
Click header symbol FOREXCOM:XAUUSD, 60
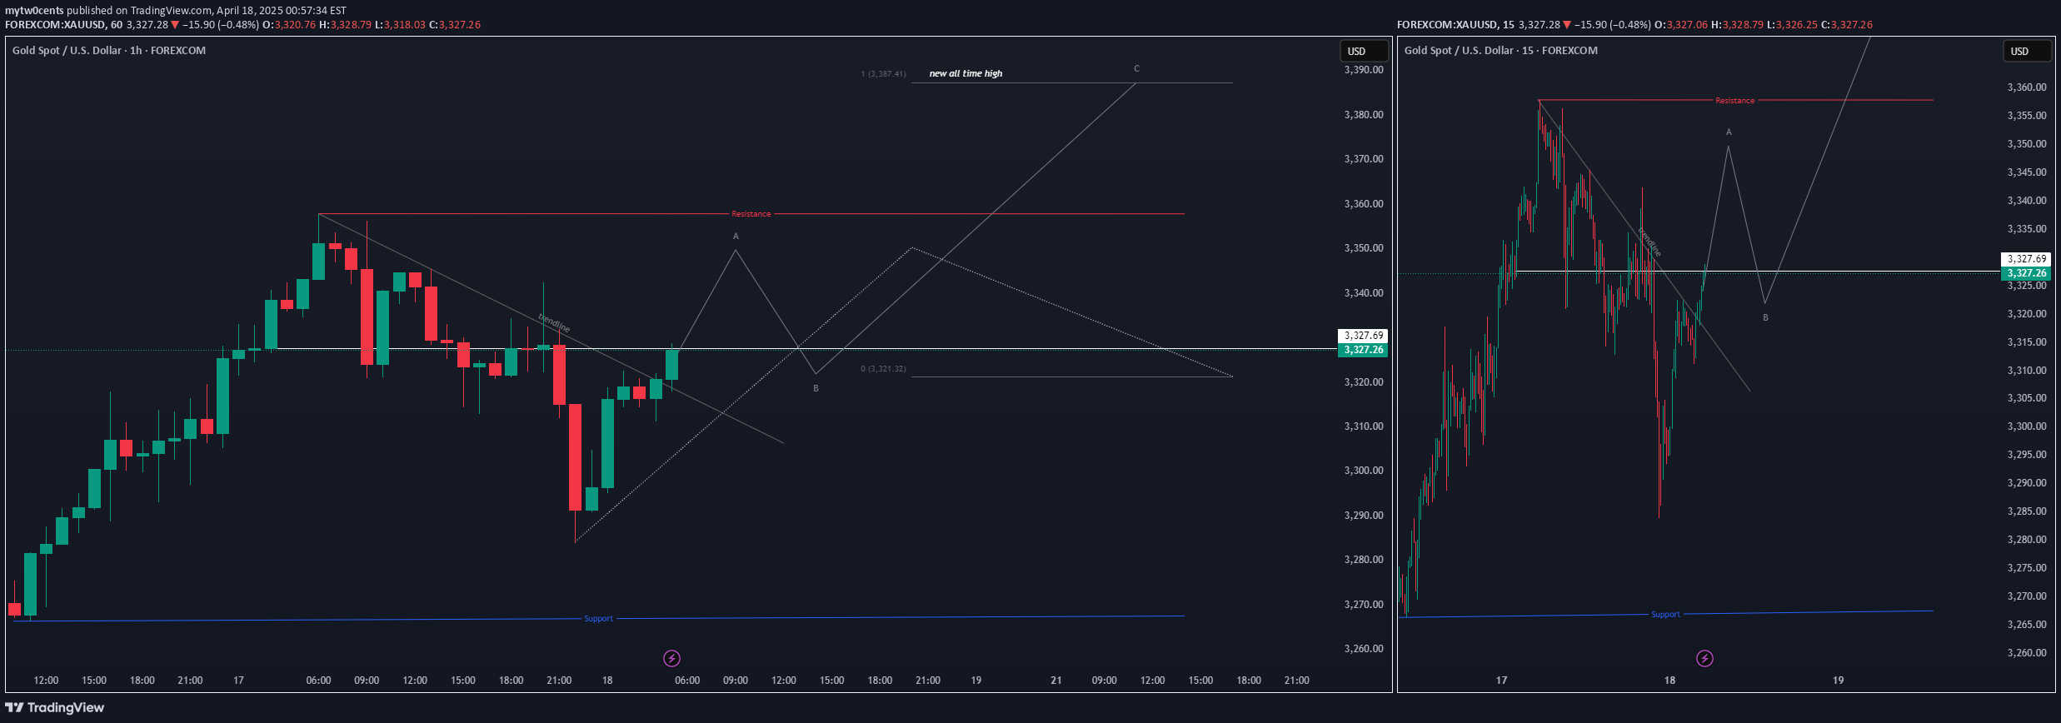point(63,25)
